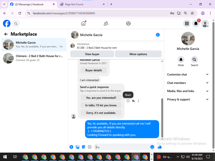Open a new browser tab
This screenshot has width=215, height=161.
coord(111,4)
